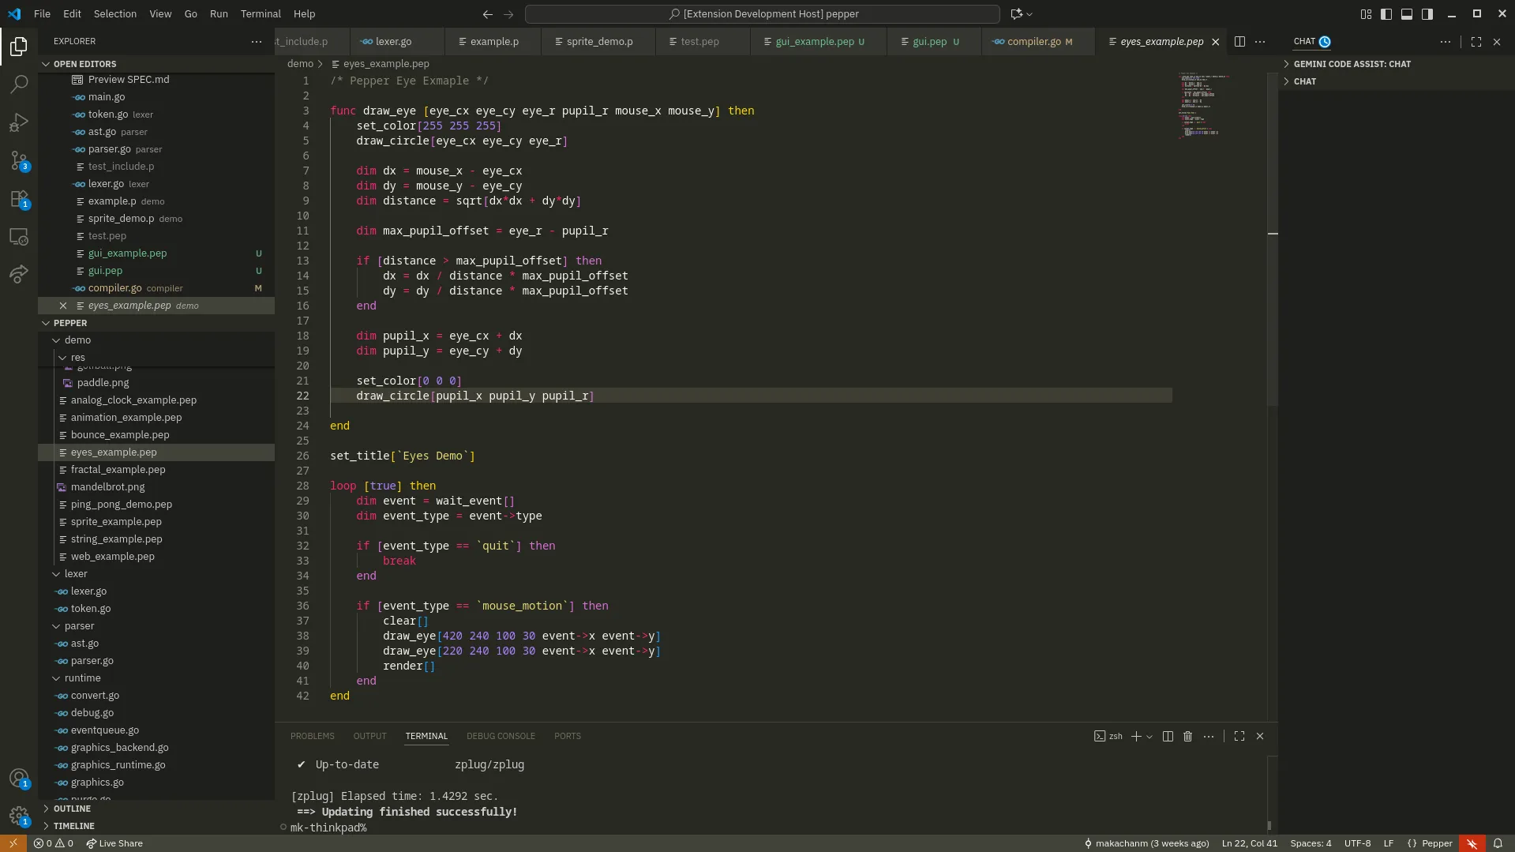Open the Extensions view
Viewport: 1515px width, 852px height.
19,199
